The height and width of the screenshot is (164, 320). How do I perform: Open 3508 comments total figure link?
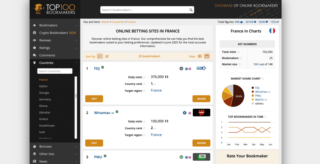[x=263, y=22]
